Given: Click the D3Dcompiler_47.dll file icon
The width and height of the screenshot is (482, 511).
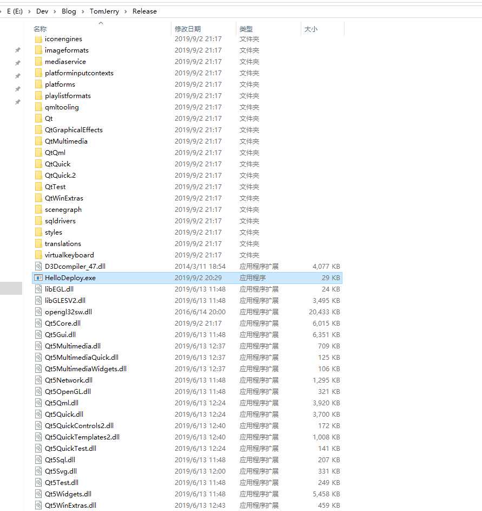Looking at the screenshot, I should coord(38,267).
